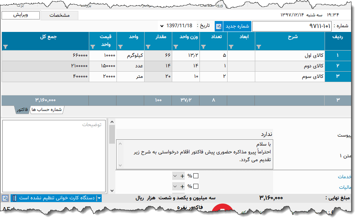Toggle the percent checkbox for خدمات
This screenshot has width=355, height=218.
coord(196,176)
